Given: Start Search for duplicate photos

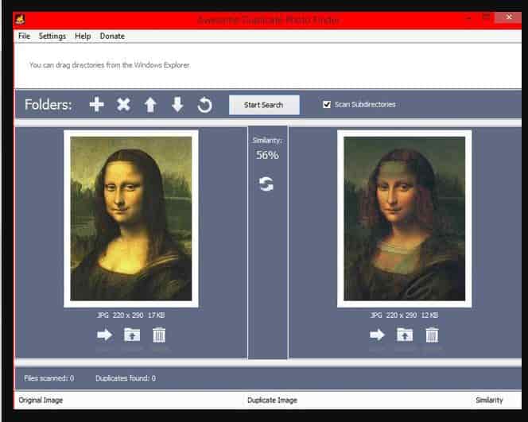Looking at the screenshot, I should click(264, 105).
